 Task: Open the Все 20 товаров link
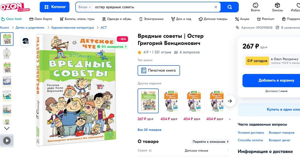coord(149,130)
